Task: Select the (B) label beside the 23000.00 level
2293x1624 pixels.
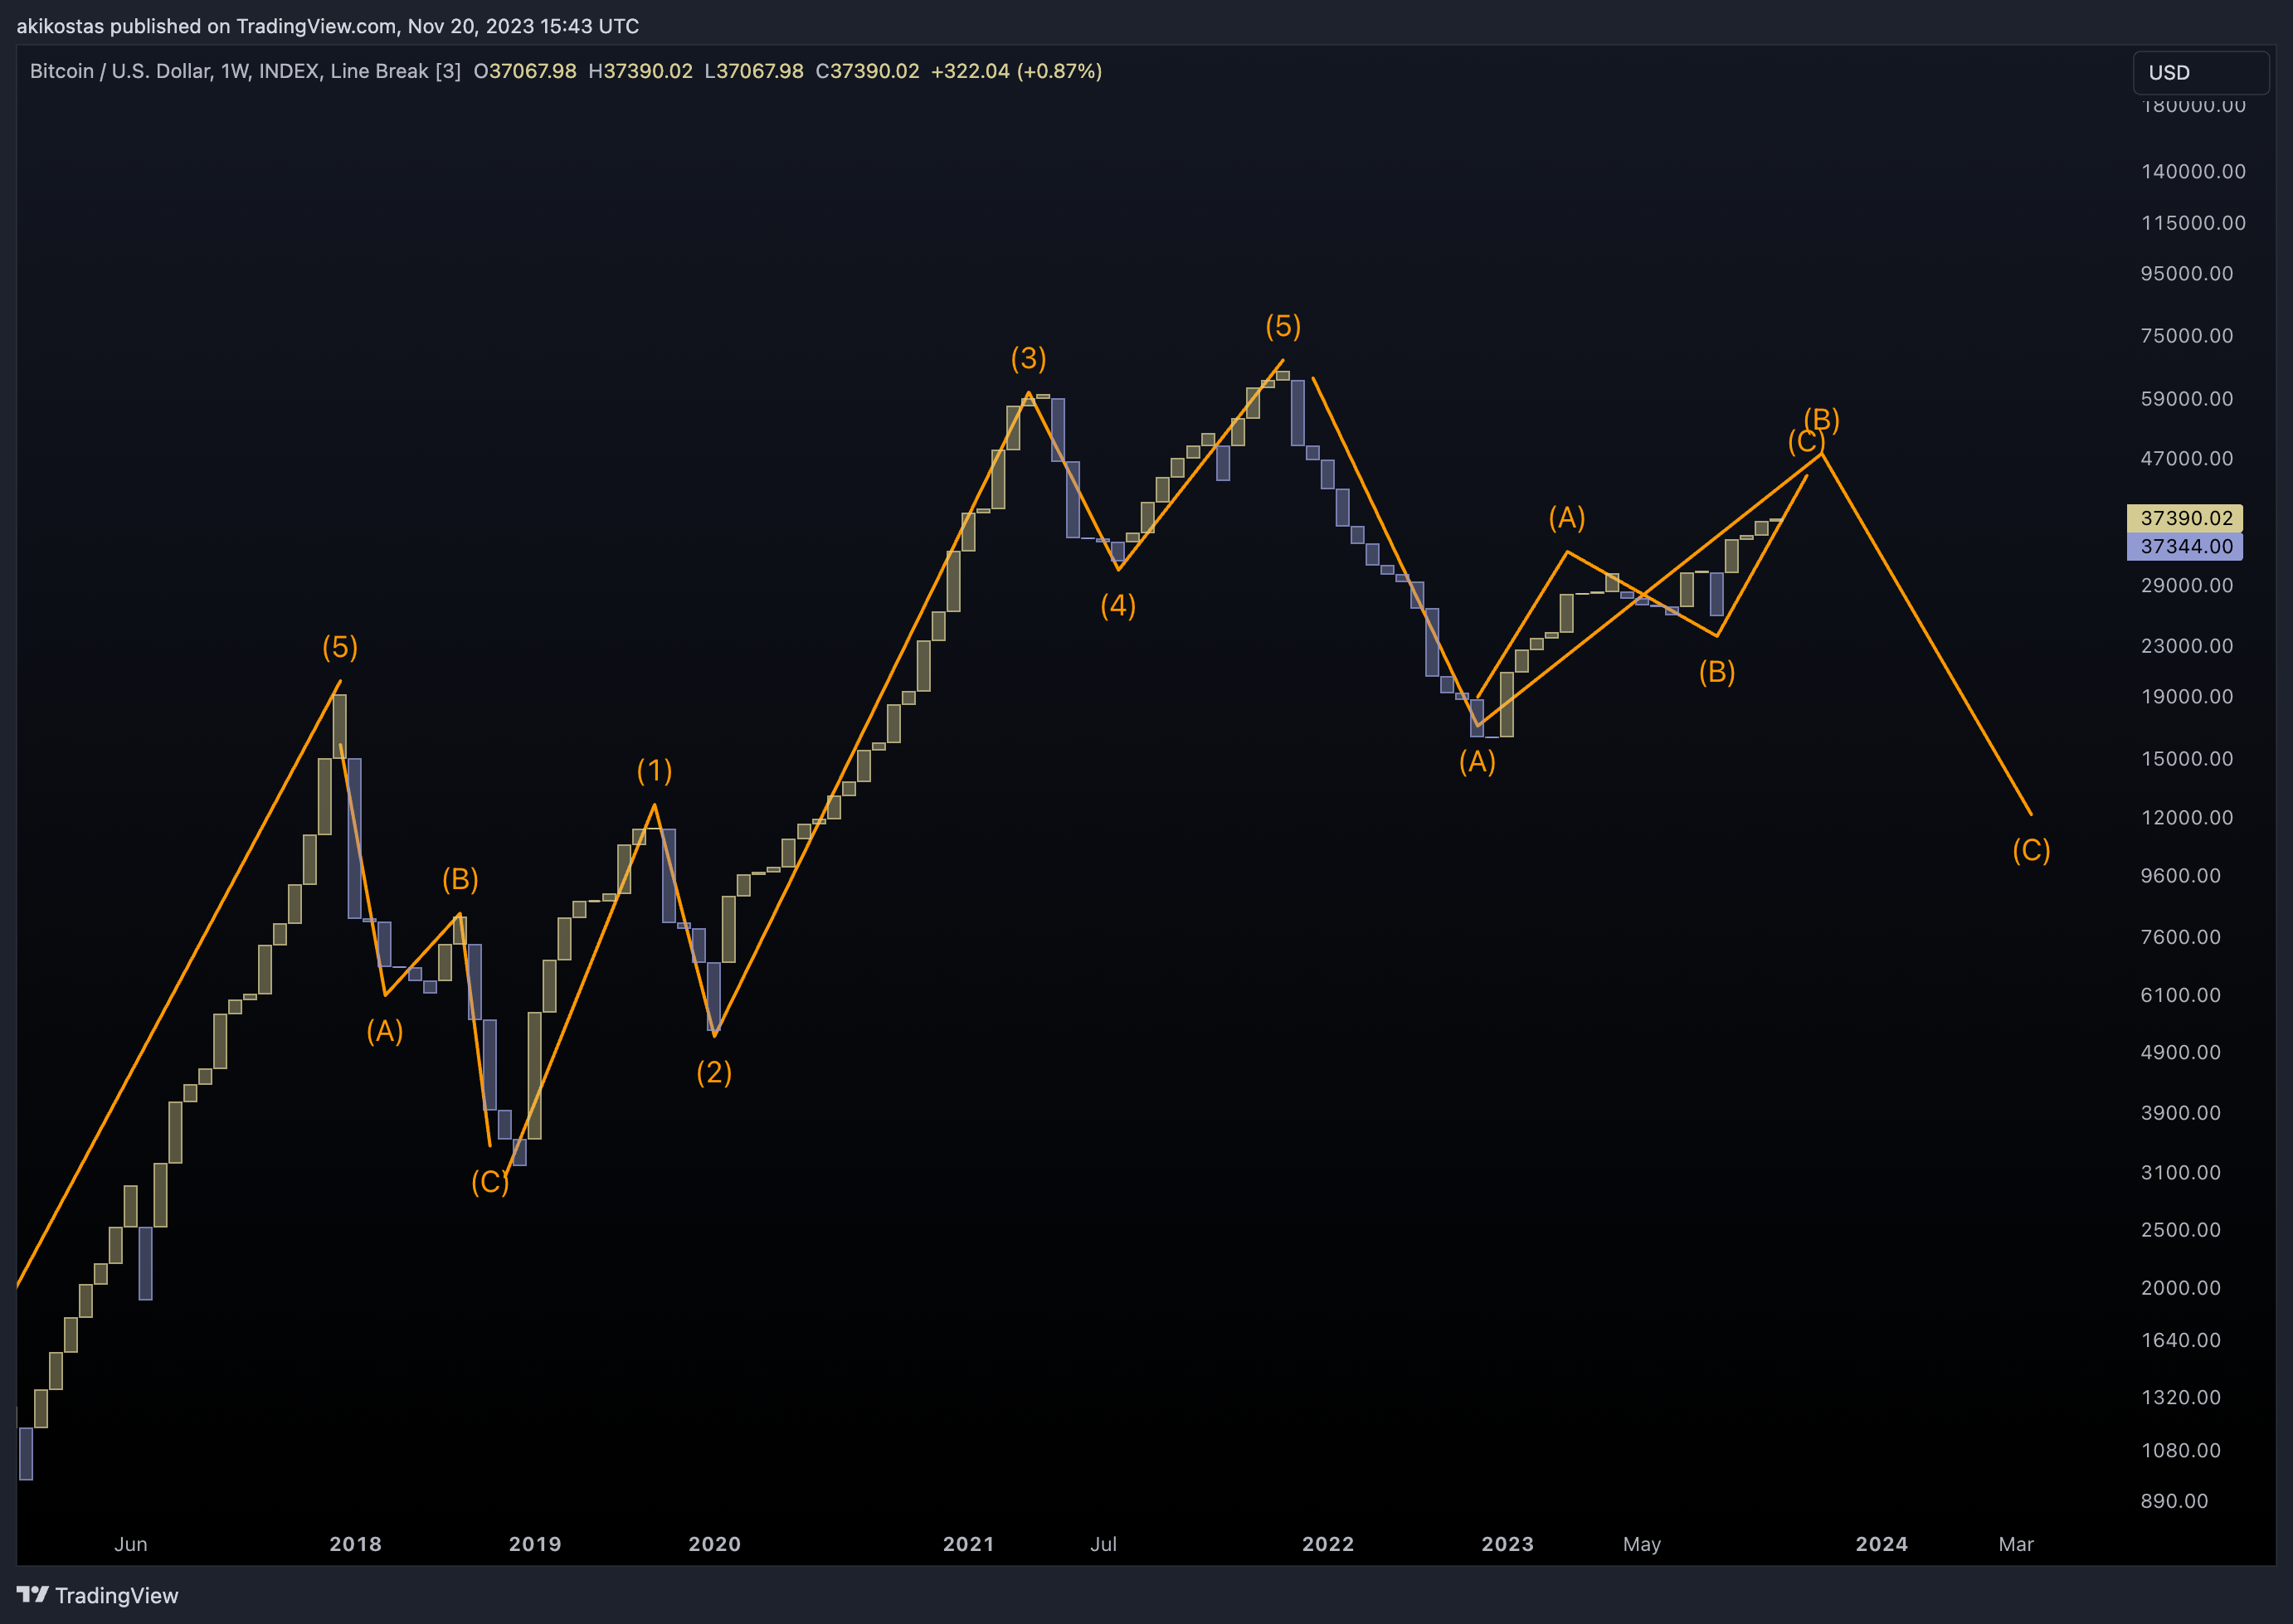Action: 1717,671
